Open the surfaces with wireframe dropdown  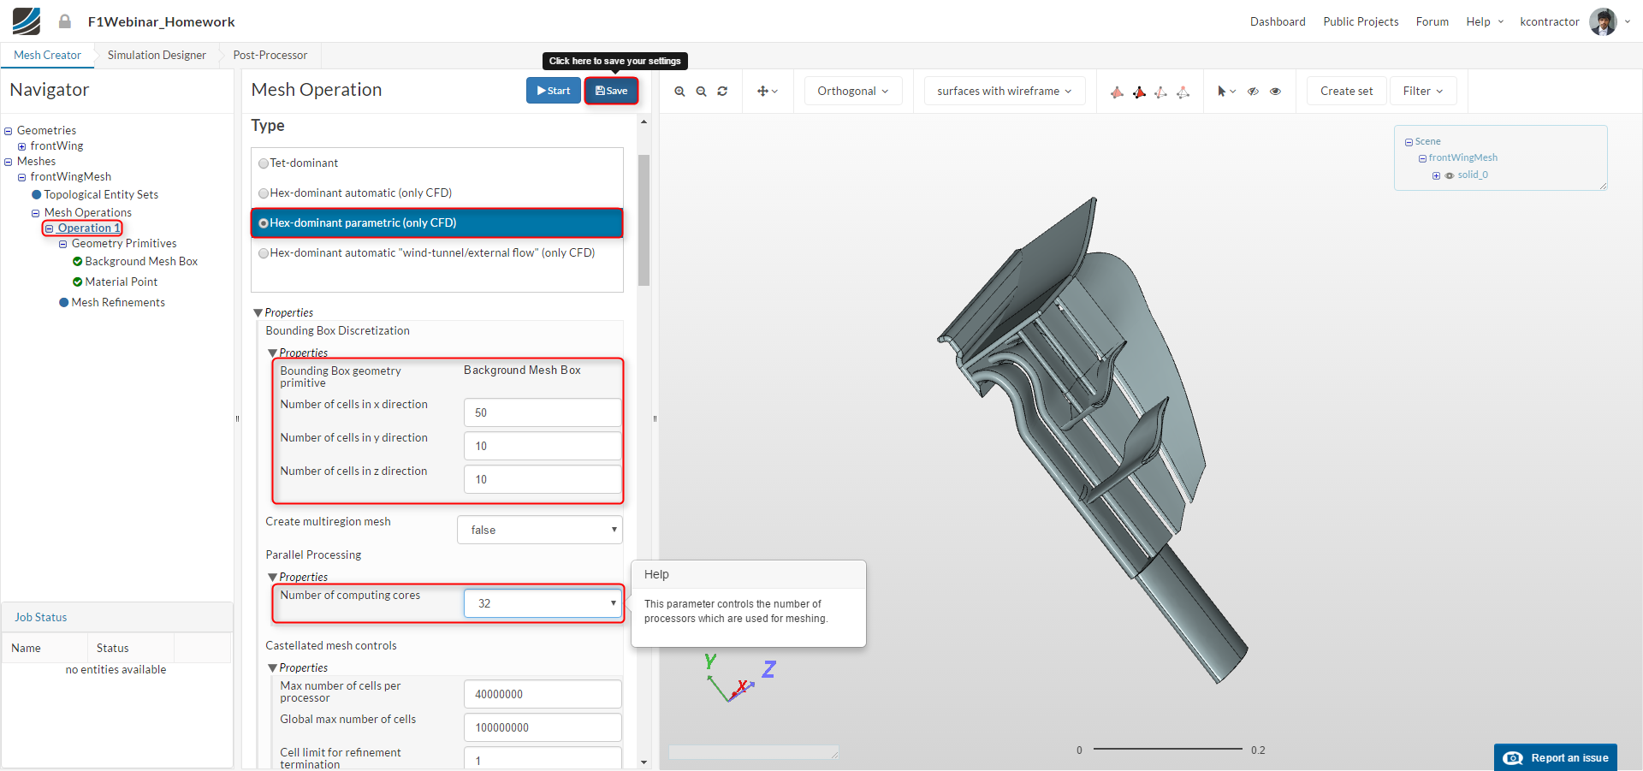coord(1004,92)
